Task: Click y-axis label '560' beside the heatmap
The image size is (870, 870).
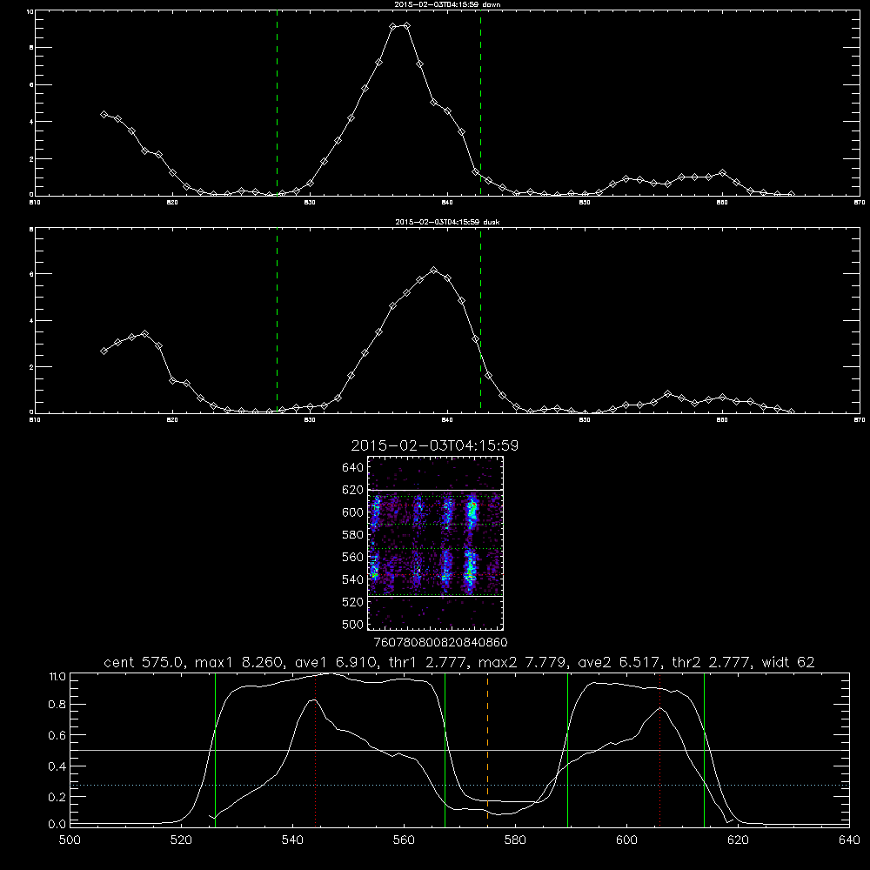Action: (353, 557)
